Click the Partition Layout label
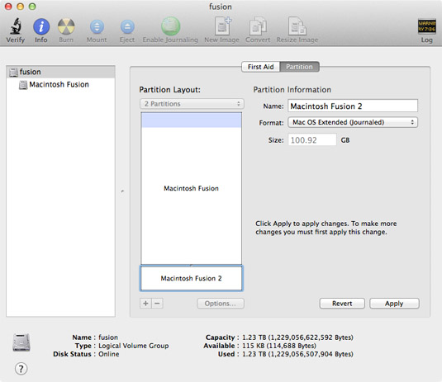Screen dimensions: 442x382 [x=169, y=89]
